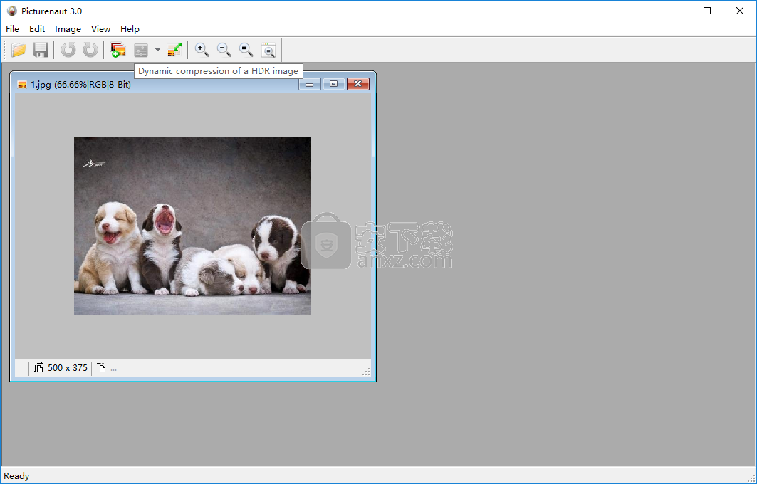Click the puppies image in the canvas

pyautogui.click(x=192, y=226)
